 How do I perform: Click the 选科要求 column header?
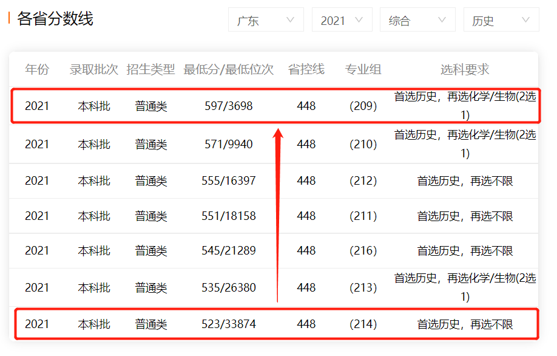click(x=465, y=69)
